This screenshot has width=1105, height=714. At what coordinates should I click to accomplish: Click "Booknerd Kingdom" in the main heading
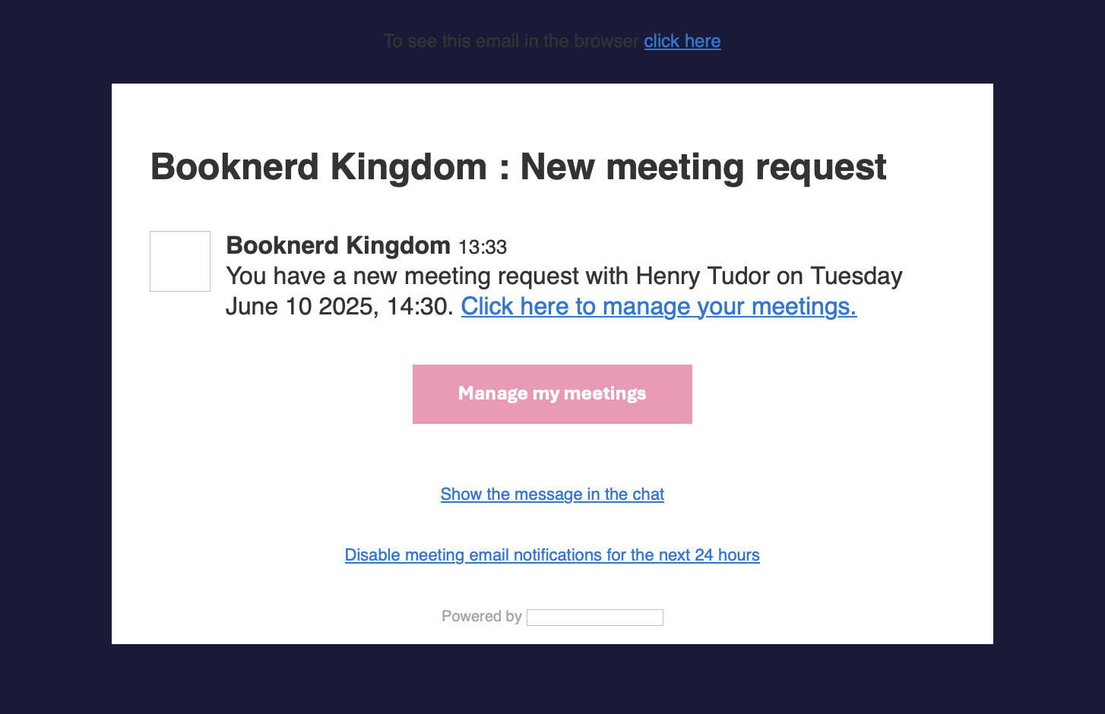click(318, 167)
